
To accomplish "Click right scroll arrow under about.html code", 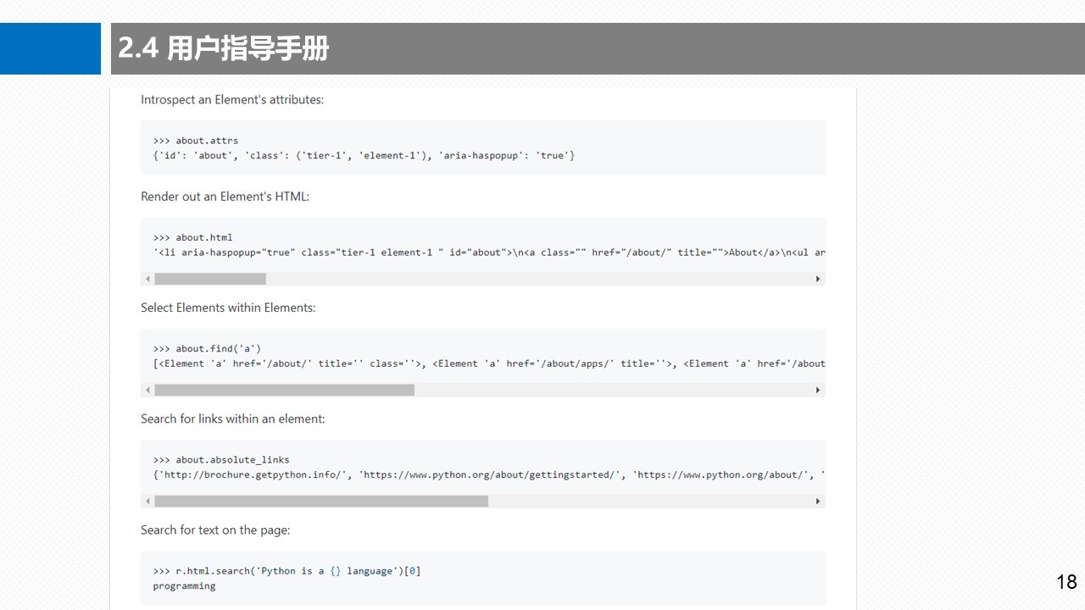I will (818, 279).
